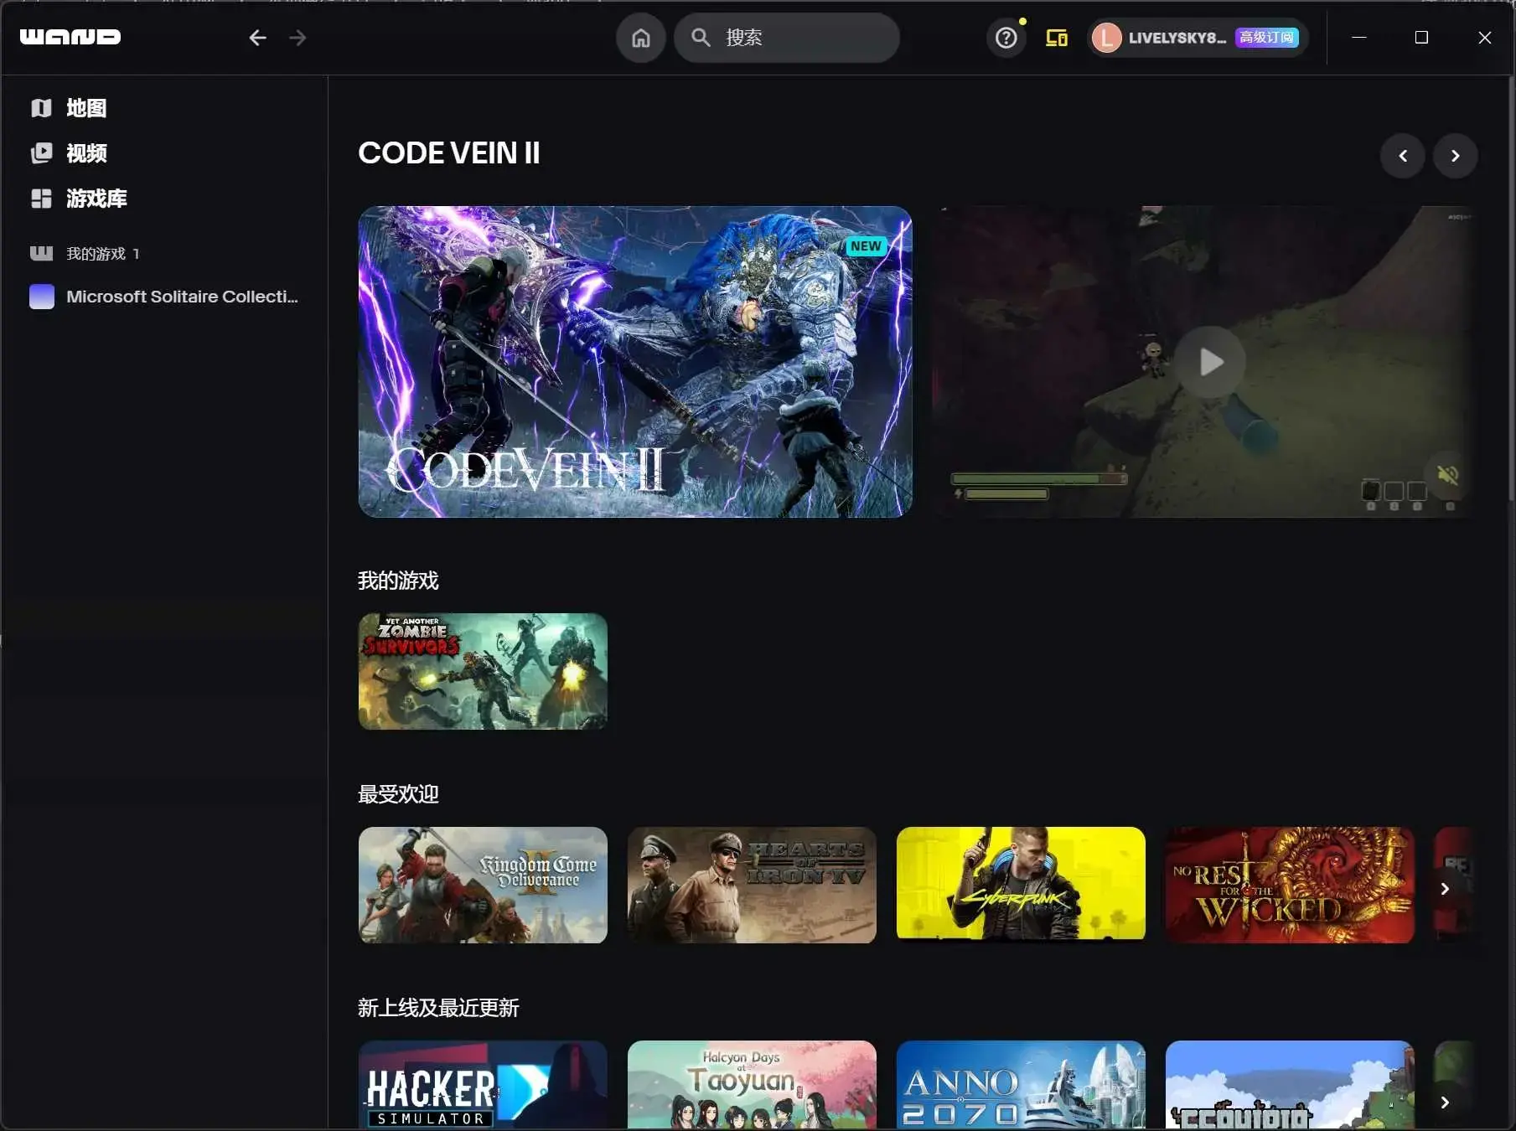Click the 高级订阅 subscription badge
Screen dimensions: 1516x1131
click(x=1266, y=38)
